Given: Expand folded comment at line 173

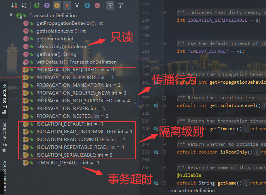Looking at the screenshot, I should click(x=164, y=12).
